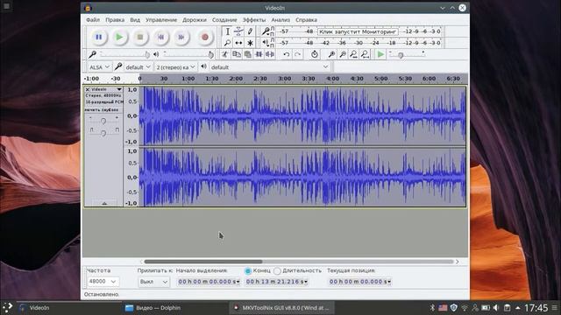
Task: Open the ALSA audio host dropdown
Action: (99, 67)
